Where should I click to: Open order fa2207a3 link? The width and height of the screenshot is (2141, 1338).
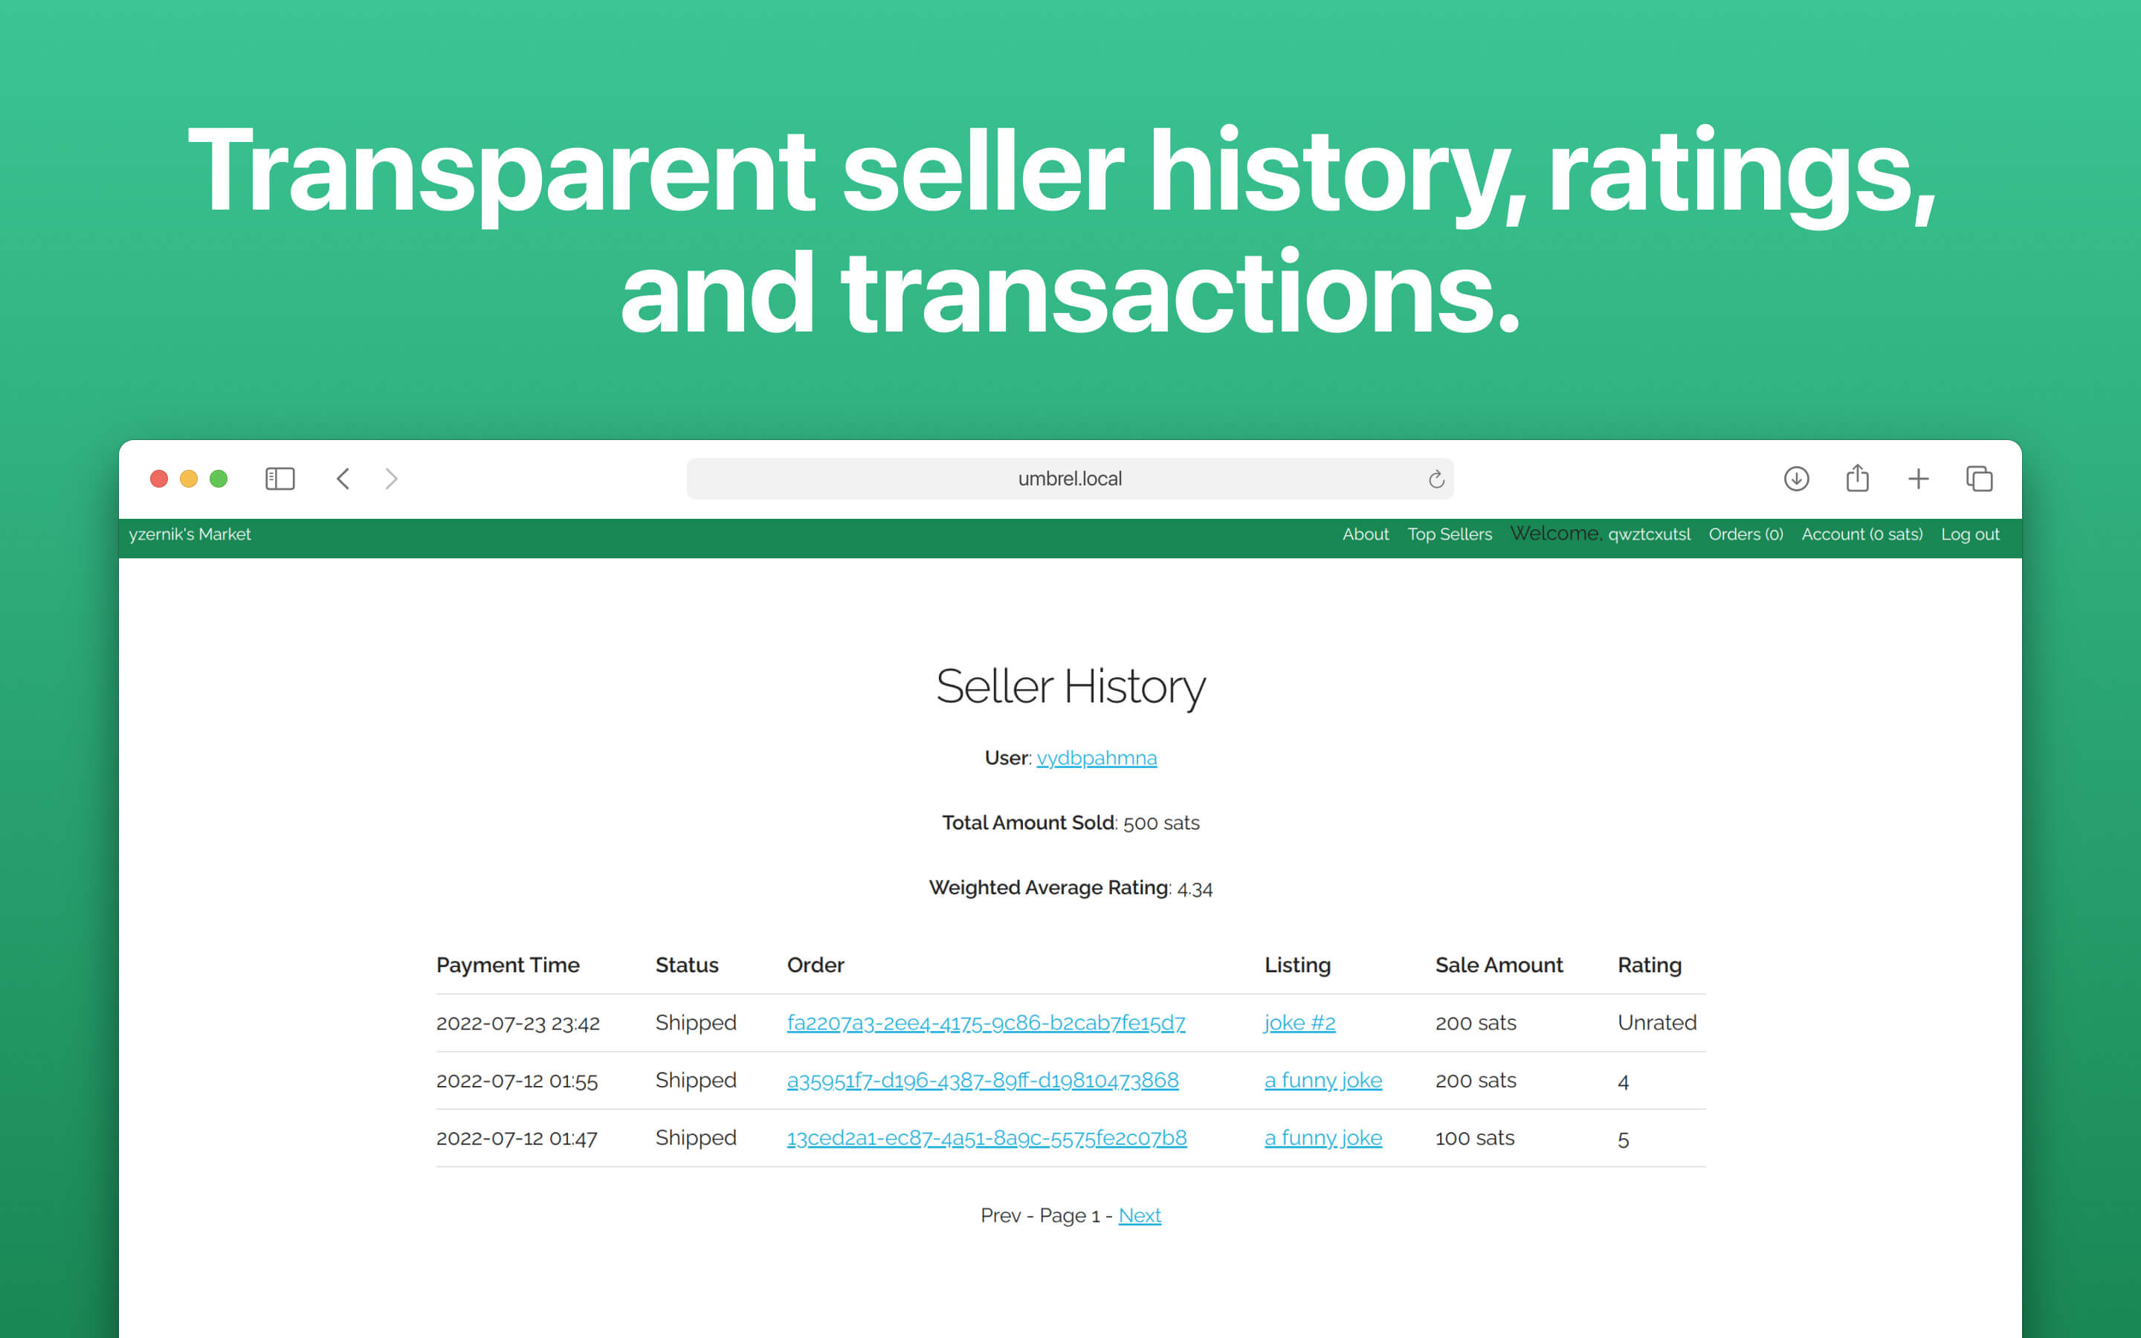pyautogui.click(x=986, y=1023)
